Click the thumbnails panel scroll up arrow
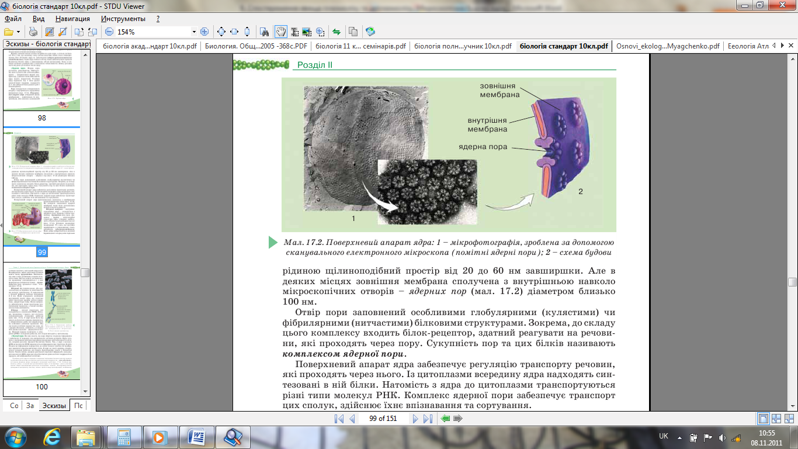This screenshot has height=449, width=798. click(x=85, y=54)
